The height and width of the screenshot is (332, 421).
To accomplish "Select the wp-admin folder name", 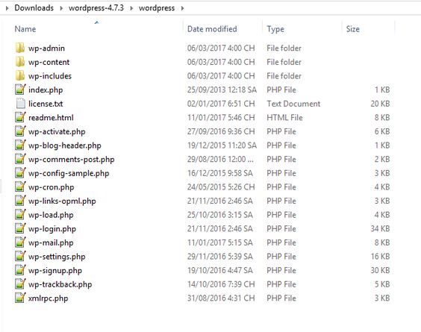I will coord(47,48).
